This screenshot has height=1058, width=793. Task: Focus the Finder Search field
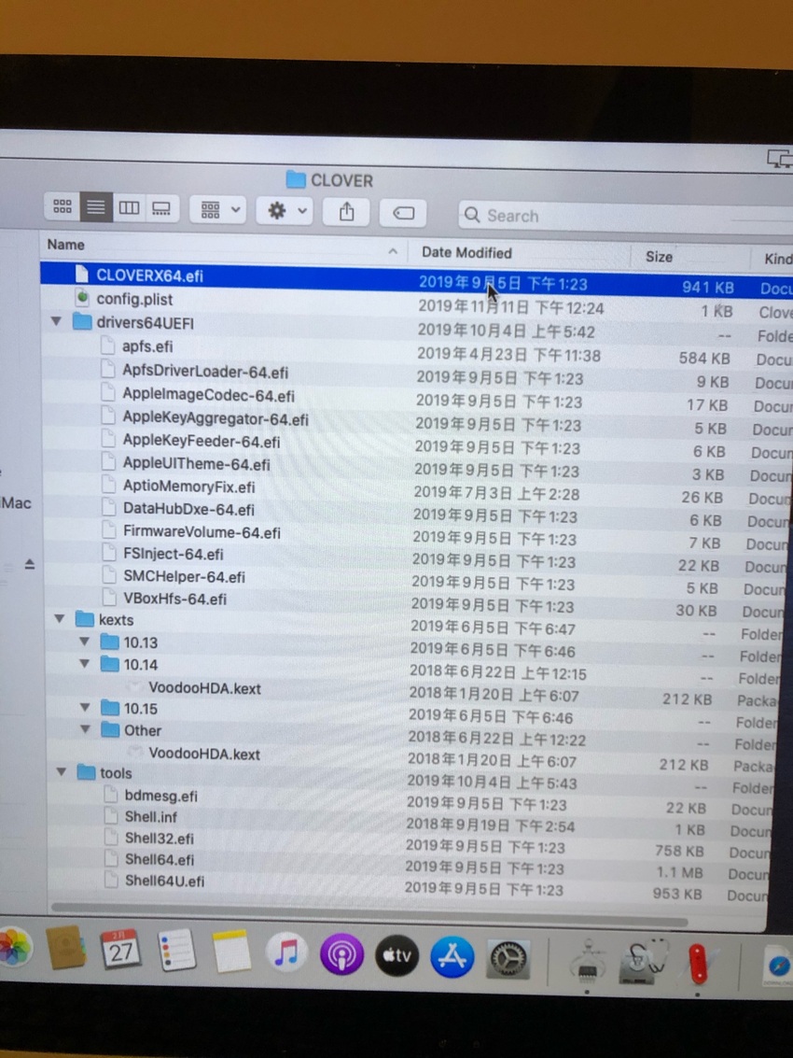coord(627,217)
